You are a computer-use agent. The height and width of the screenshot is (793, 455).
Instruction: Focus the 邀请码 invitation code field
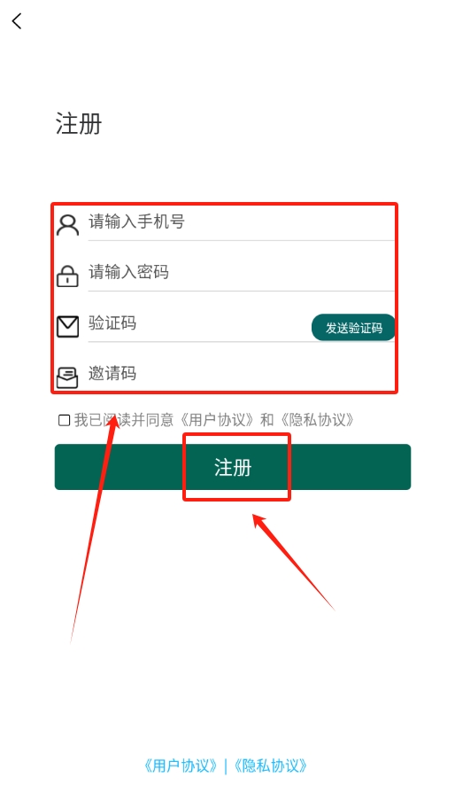point(242,374)
